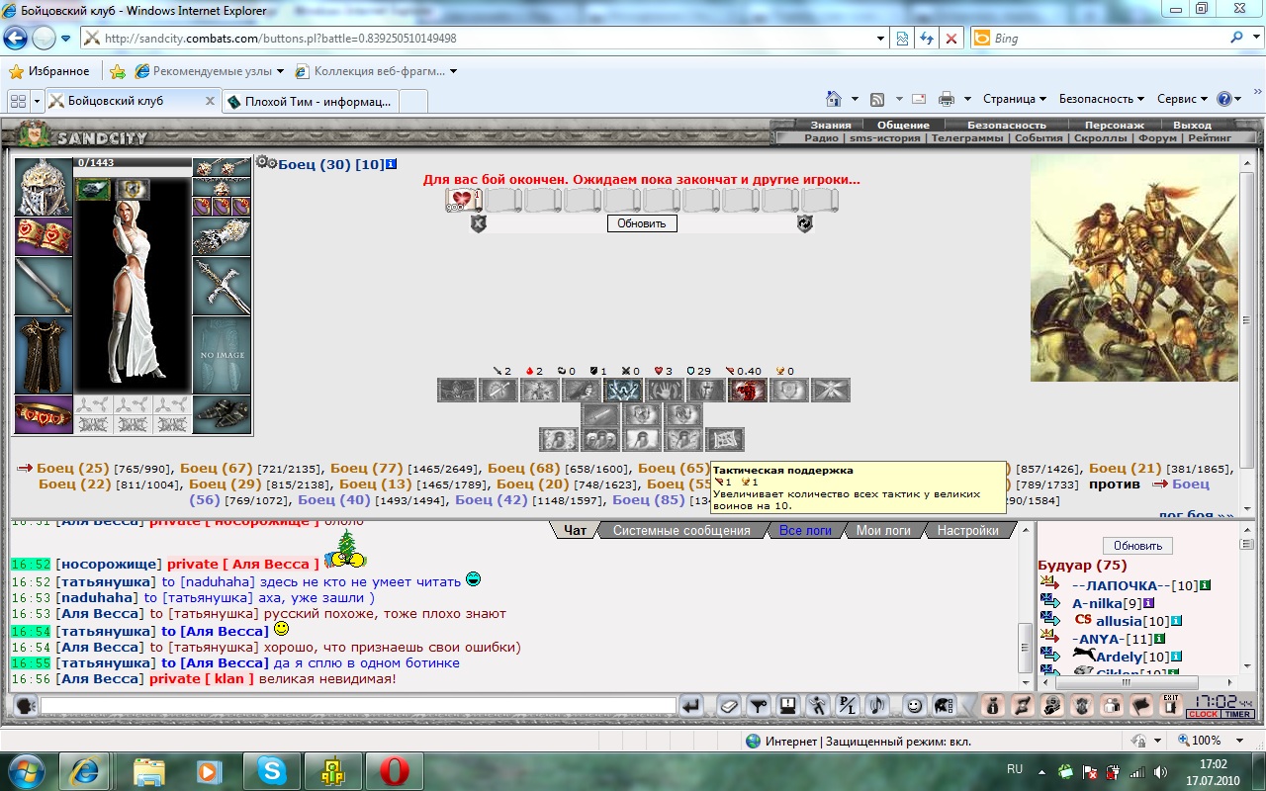Viewport: 1266px width, 791px height.
Task: Select the red berserk rage combat skill
Action: click(748, 391)
